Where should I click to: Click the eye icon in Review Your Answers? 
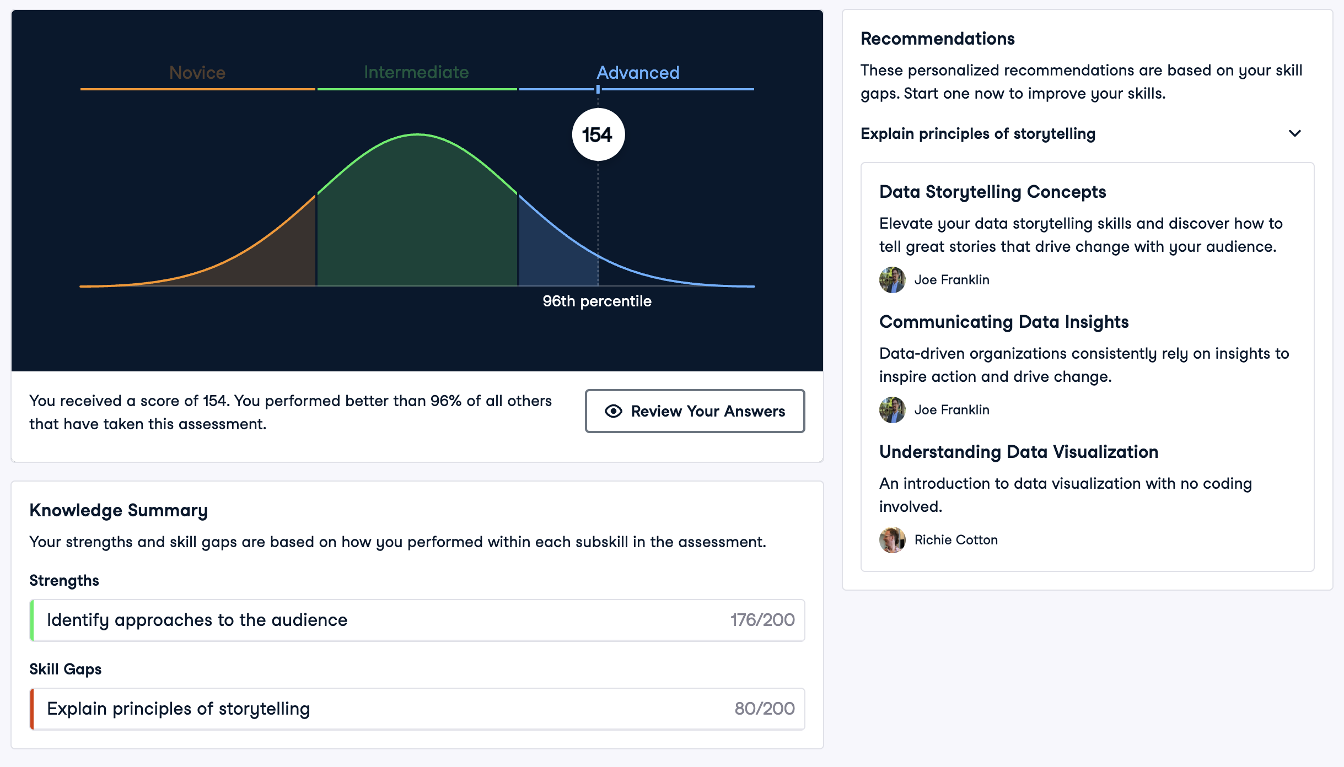click(x=613, y=411)
